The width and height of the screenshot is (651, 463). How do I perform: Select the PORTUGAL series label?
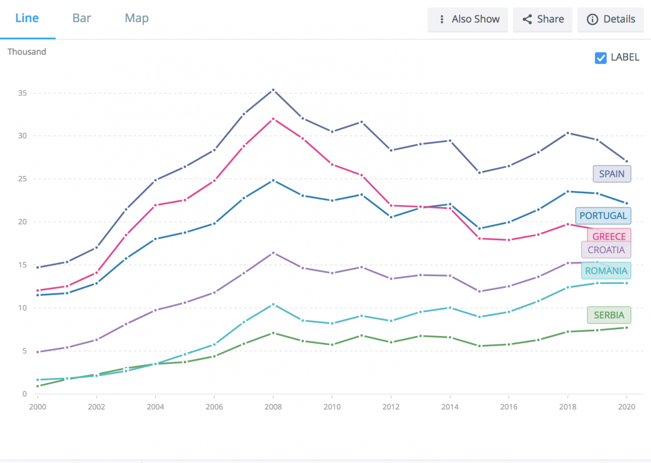click(603, 216)
